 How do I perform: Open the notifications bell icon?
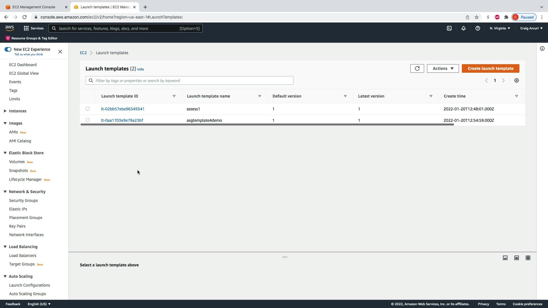pos(463,28)
